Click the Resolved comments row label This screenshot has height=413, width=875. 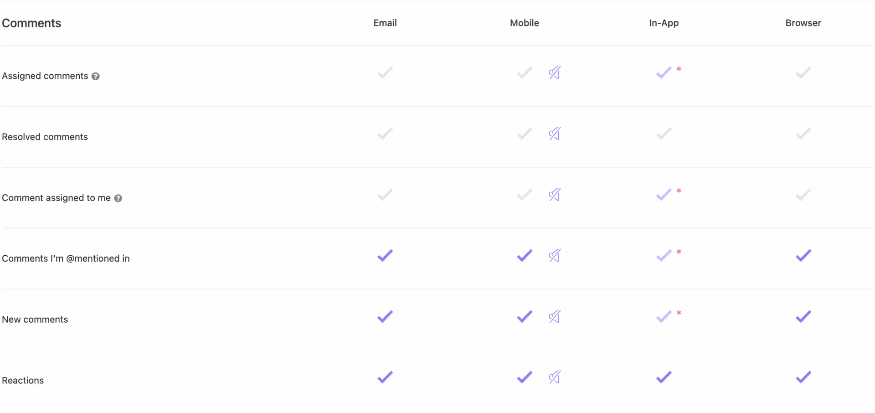pos(45,137)
